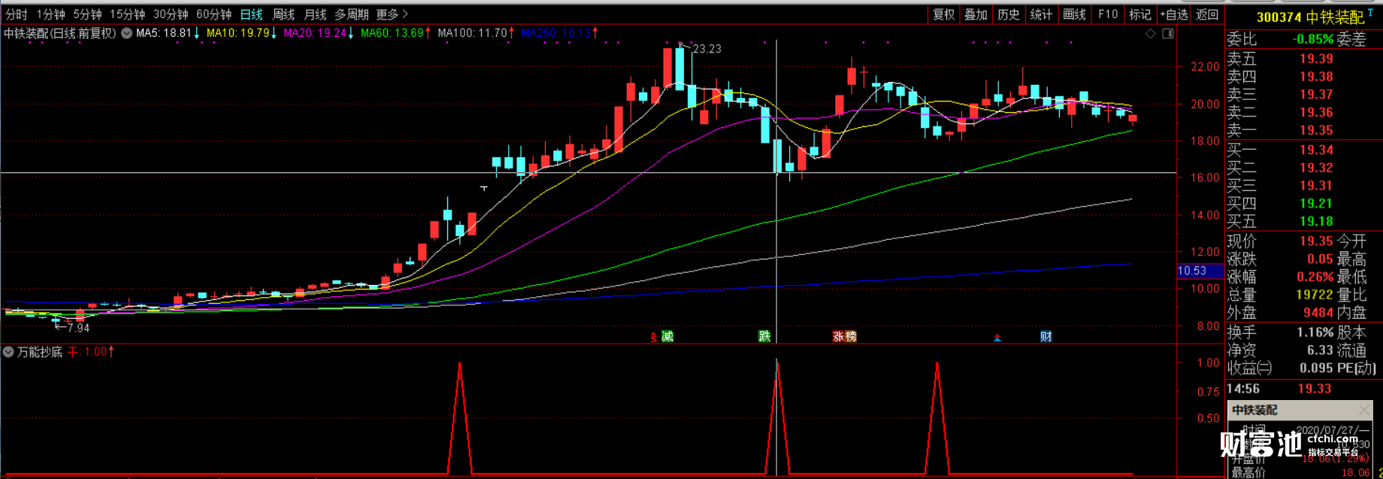
Task: Click the red-blue arrow timeline marker
Action: click(997, 338)
